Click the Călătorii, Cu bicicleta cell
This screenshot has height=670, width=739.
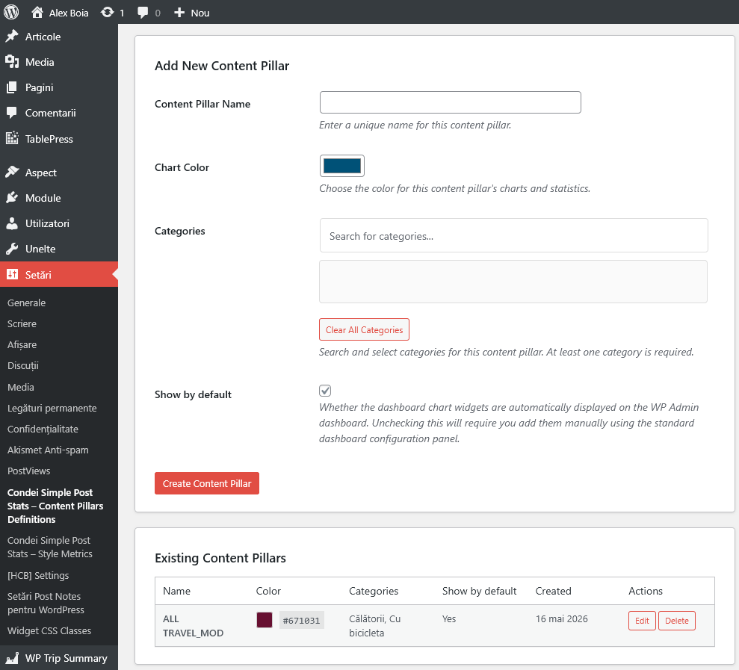(x=375, y=626)
